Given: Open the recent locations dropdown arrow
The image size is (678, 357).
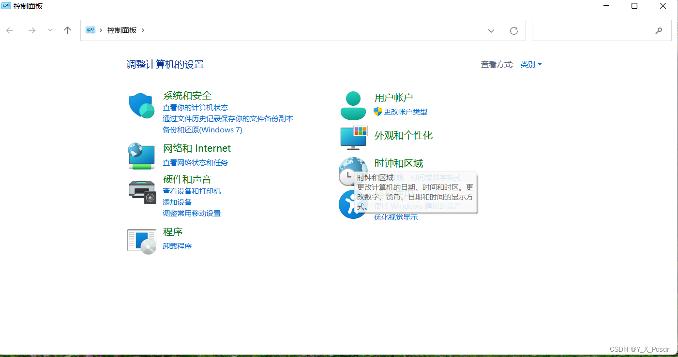Looking at the screenshot, I should 50,30.
